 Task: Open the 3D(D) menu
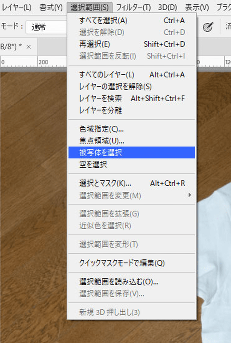[167, 7]
